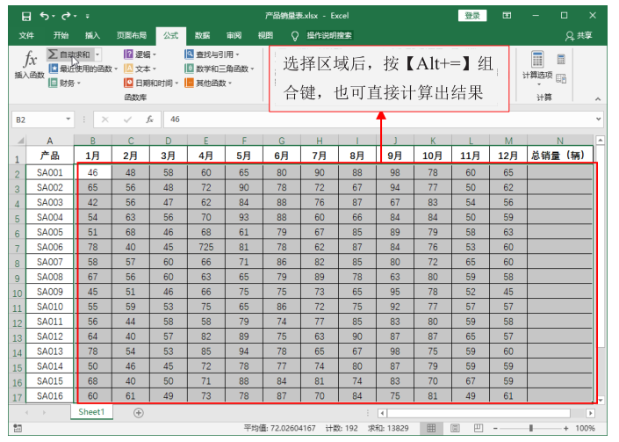The image size is (619, 442).
Task: Click the formula bar fx icon
Action: pos(149,120)
